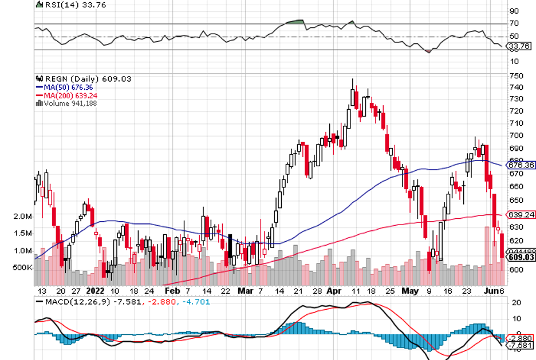Click the 27 date label on the date axis
The image size is (536, 360).
coord(76,291)
